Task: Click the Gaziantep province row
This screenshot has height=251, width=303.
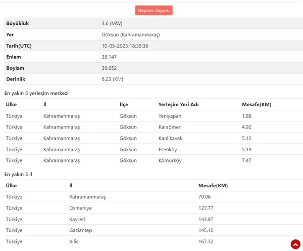Action: pos(154,230)
